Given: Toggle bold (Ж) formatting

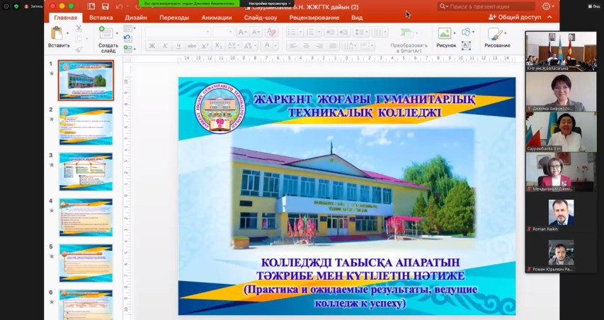Looking at the screenshot, I should point(152,46).
